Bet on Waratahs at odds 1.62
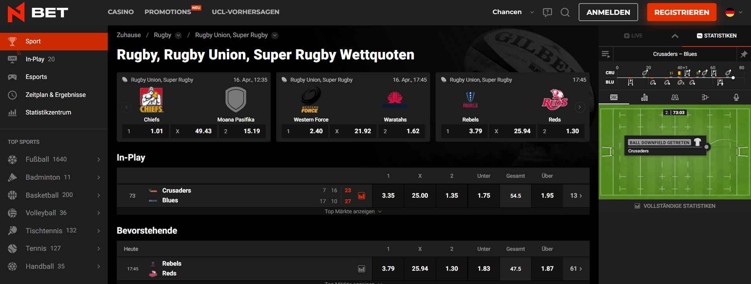Screen dimensions: 751x284 coord(401,131)
